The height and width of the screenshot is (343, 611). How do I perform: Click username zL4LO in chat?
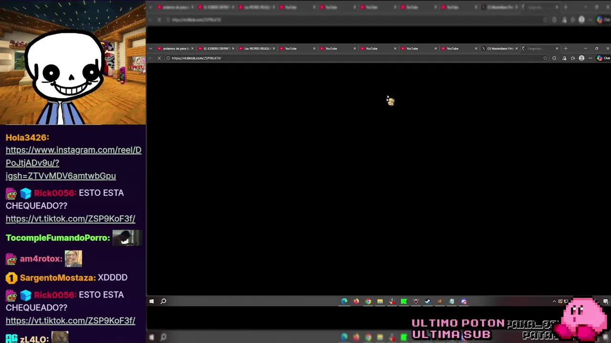pos(34,339)
